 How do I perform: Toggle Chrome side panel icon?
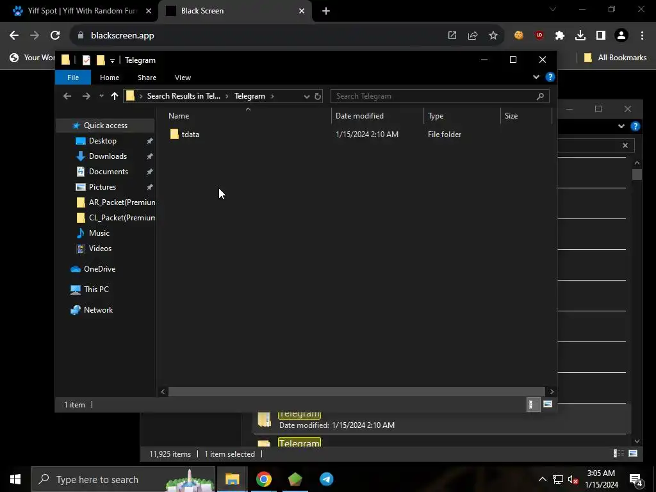click(601, 36)
